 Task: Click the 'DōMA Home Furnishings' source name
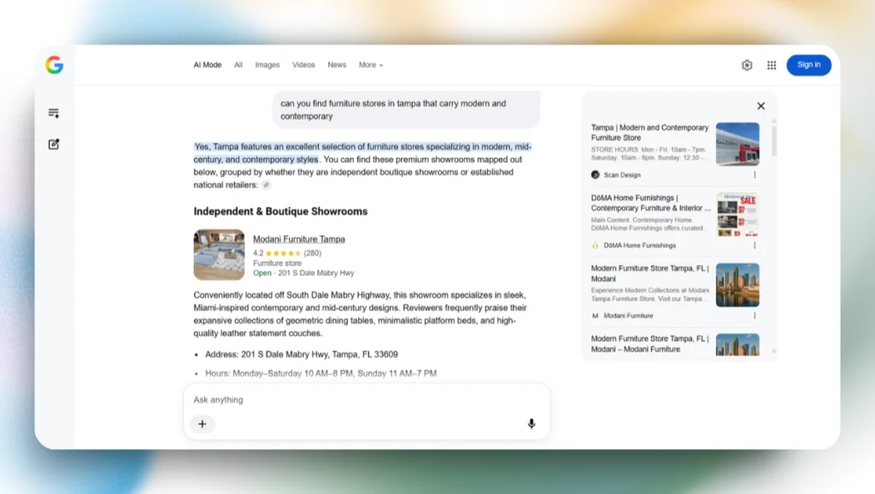639,245
